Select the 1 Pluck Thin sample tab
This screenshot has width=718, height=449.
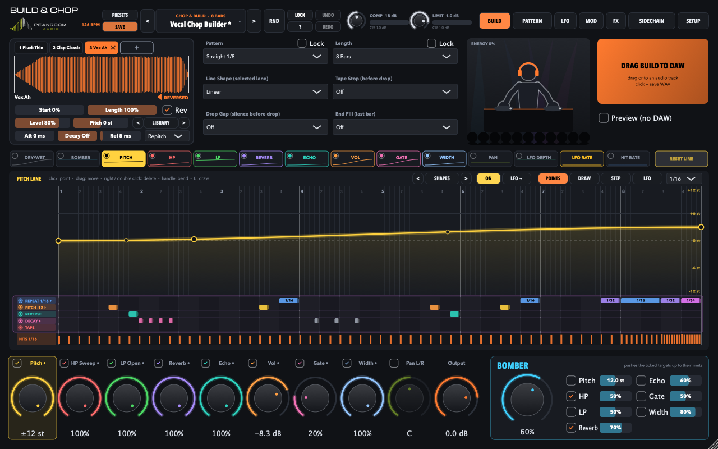(x=31, y=48)
